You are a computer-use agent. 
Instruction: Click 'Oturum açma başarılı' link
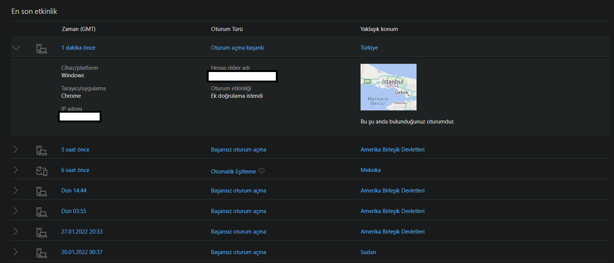point(237,48)
